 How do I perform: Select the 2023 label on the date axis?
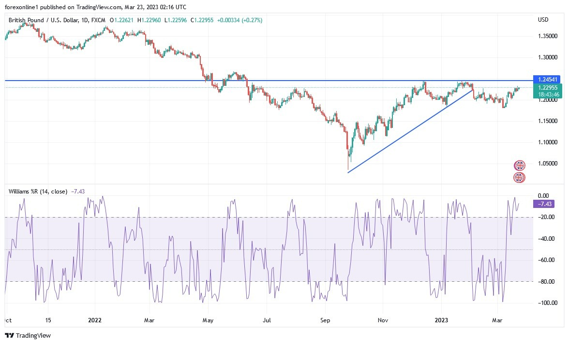442,320
